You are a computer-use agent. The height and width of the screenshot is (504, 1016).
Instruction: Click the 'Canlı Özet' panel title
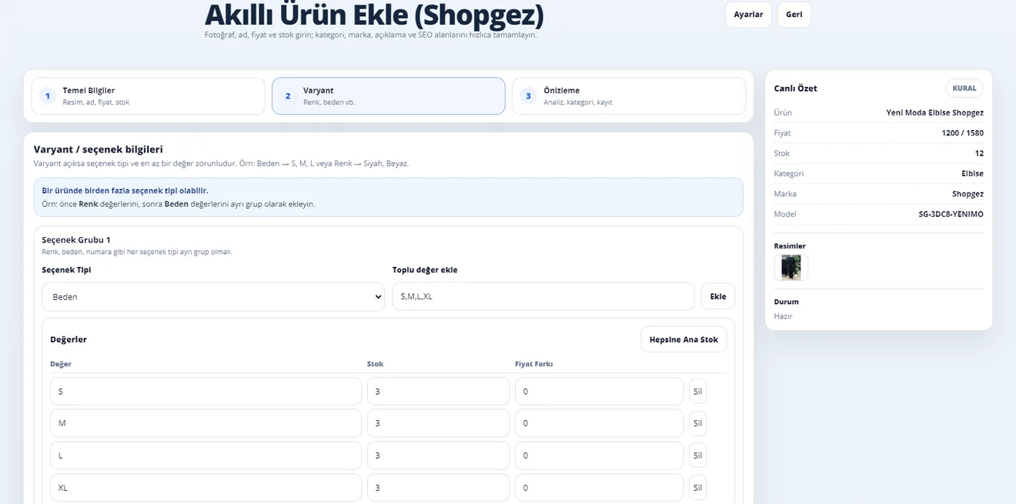(796, 88)
